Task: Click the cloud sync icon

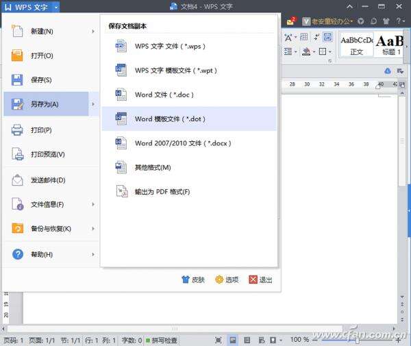Action: point(388,71)
